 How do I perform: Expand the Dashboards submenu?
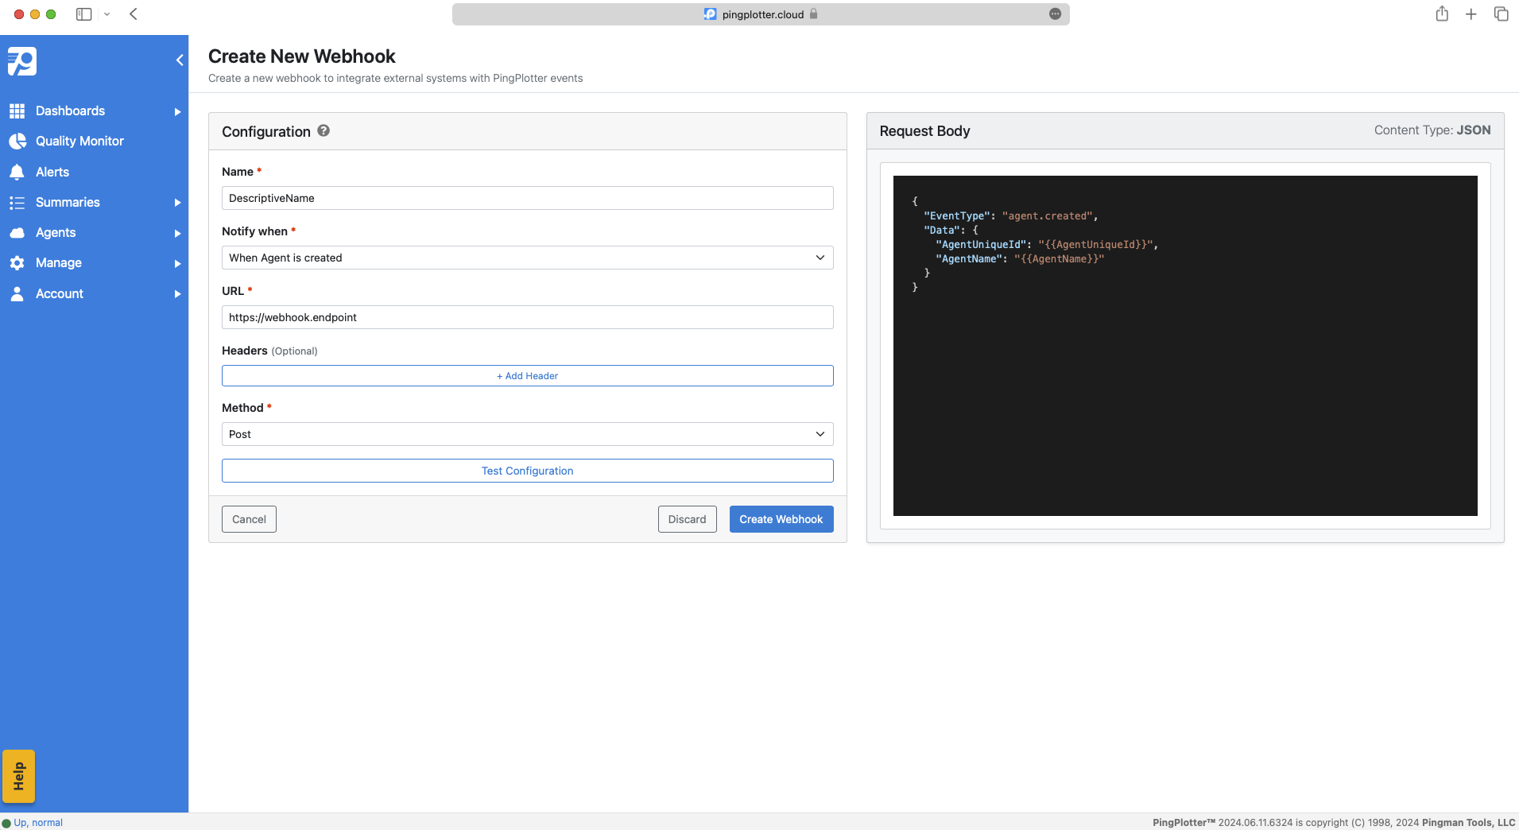pos(176,111)
